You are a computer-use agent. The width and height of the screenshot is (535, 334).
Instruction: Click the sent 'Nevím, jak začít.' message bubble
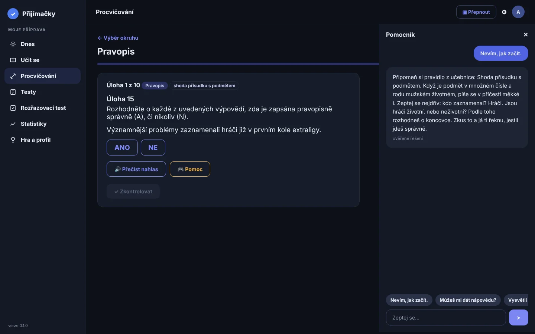(501, 53)
